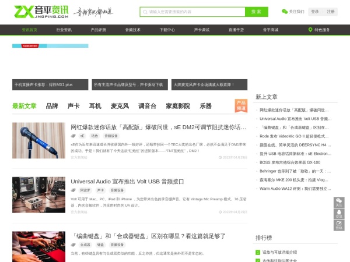The height and width of the screenshot is (262, 350).
Task: Select the 最新文章 tab
Action: tap(24, 106)
